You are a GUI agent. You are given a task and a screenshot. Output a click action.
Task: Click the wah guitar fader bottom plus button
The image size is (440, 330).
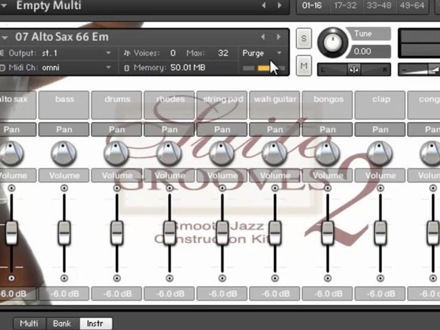coord(275,278)
